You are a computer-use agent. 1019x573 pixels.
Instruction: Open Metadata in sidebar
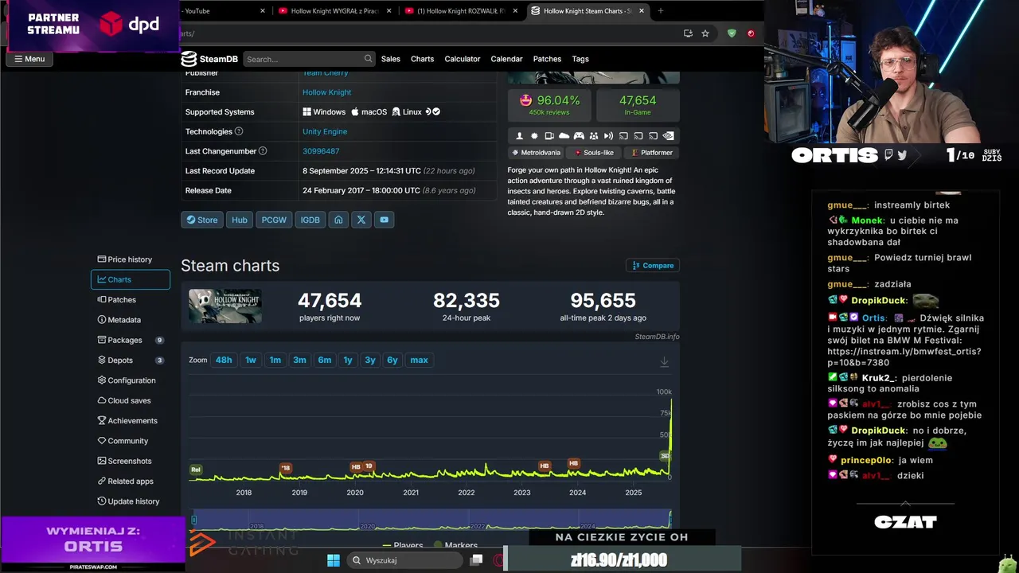pos(130,320)
